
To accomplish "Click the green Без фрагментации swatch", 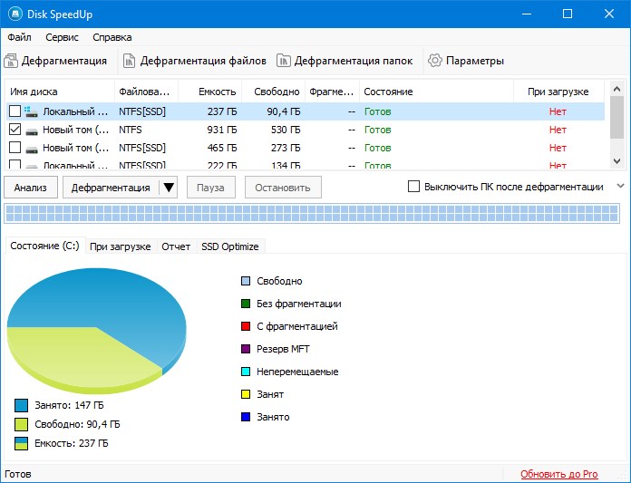I will pyautogui.click(x=246, y=304).
